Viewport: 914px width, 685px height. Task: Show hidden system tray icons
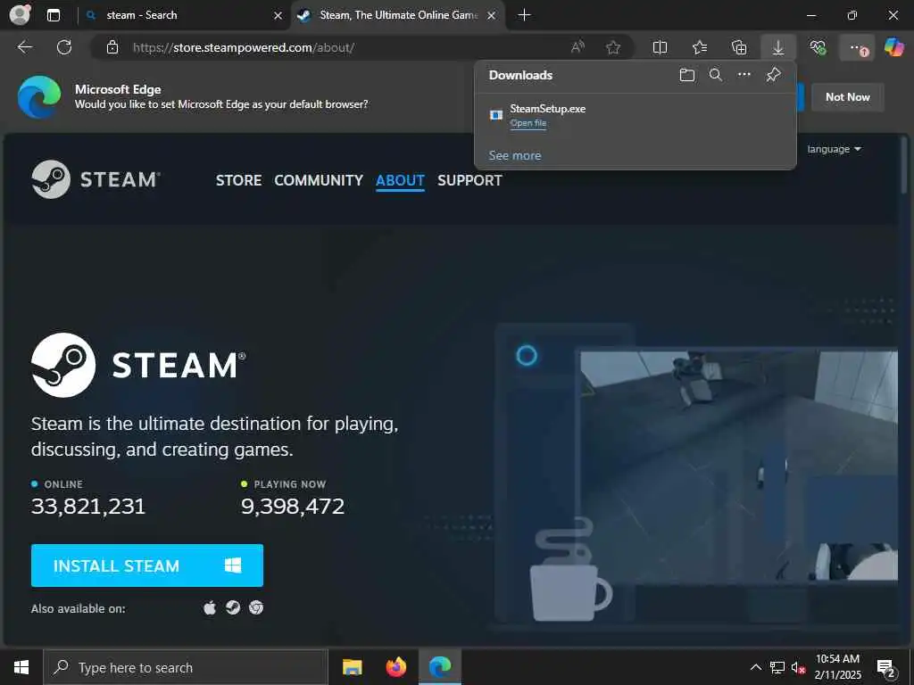755,667
